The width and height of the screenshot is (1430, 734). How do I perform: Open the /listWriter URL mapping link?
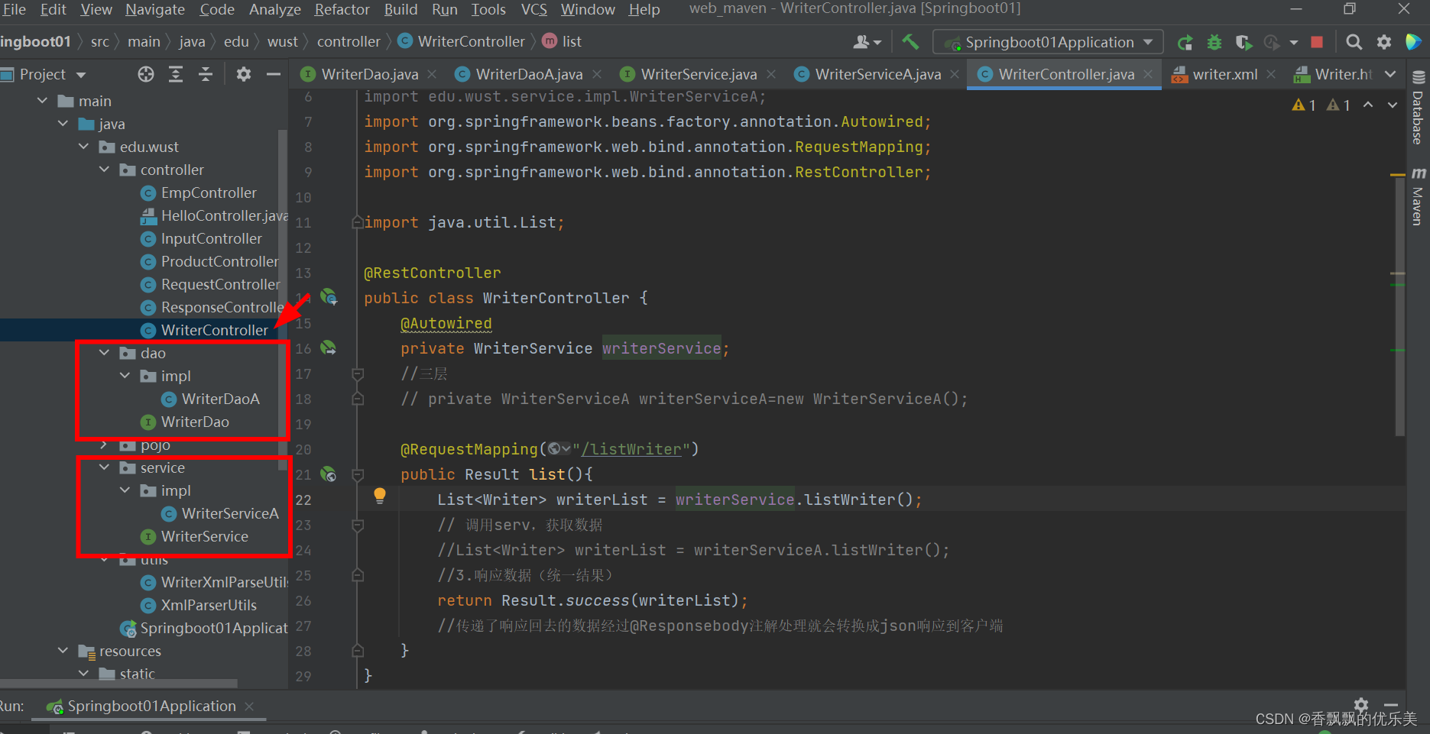(631, 449)
